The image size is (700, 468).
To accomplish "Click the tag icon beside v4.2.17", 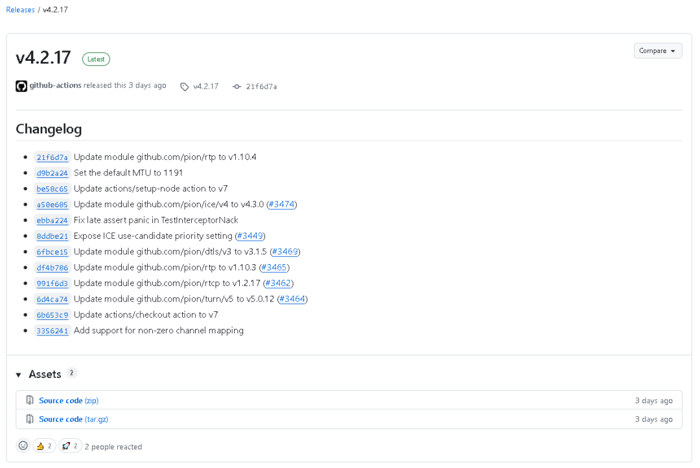I will pos(184,87).
